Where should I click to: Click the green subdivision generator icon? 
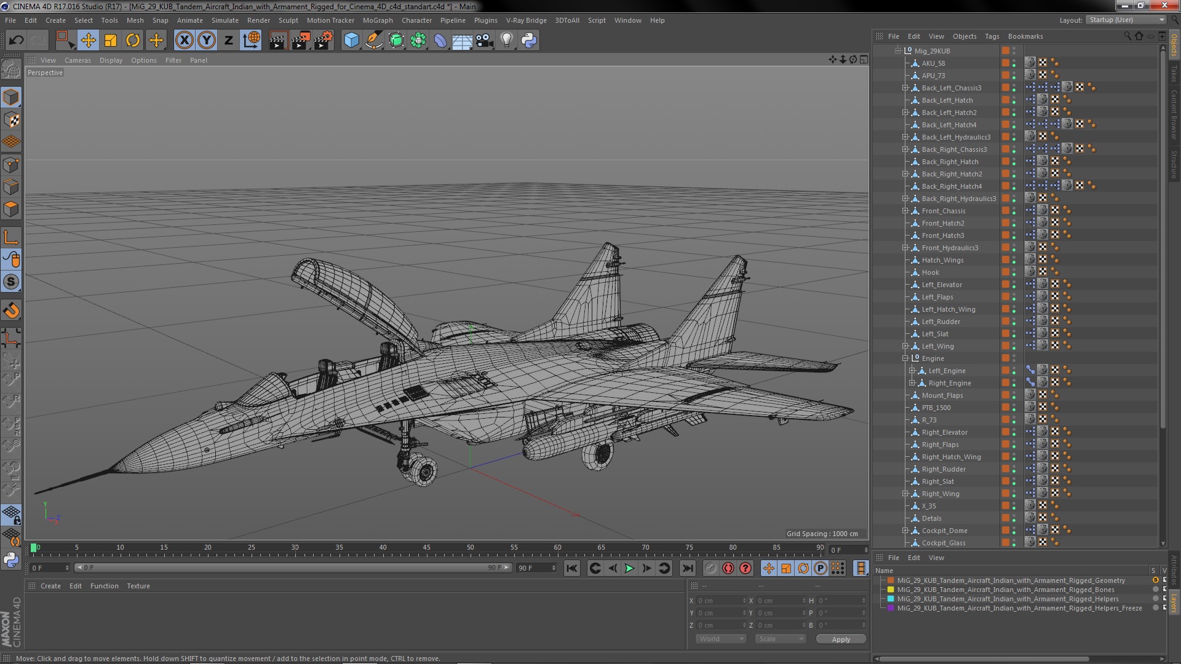click(x=396, y=41)
